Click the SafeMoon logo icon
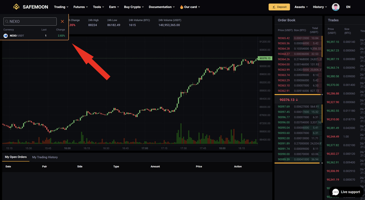The image size is (365, 200). point(16,7)
